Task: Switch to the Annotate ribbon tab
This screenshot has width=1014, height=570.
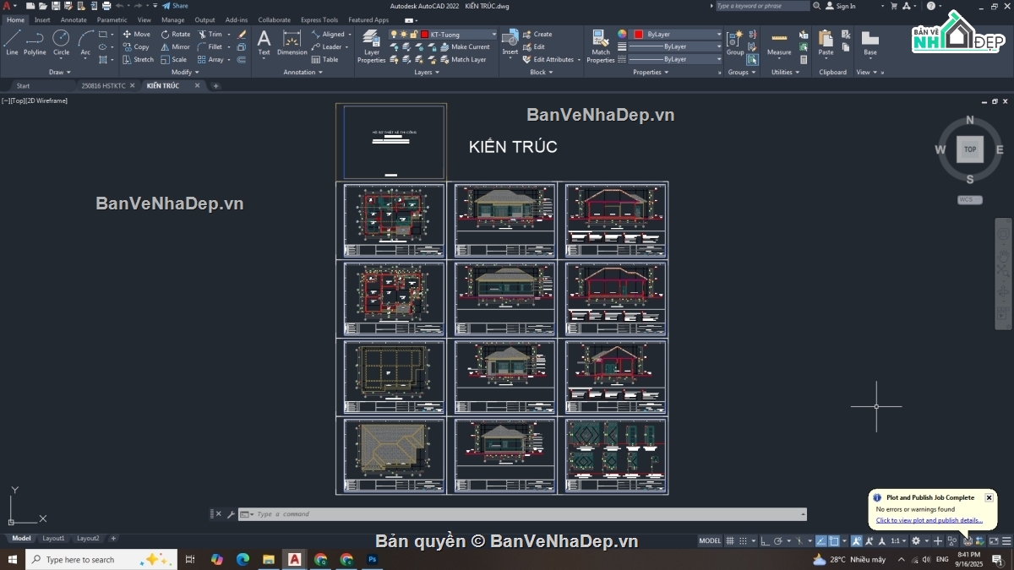Action: 74,19
